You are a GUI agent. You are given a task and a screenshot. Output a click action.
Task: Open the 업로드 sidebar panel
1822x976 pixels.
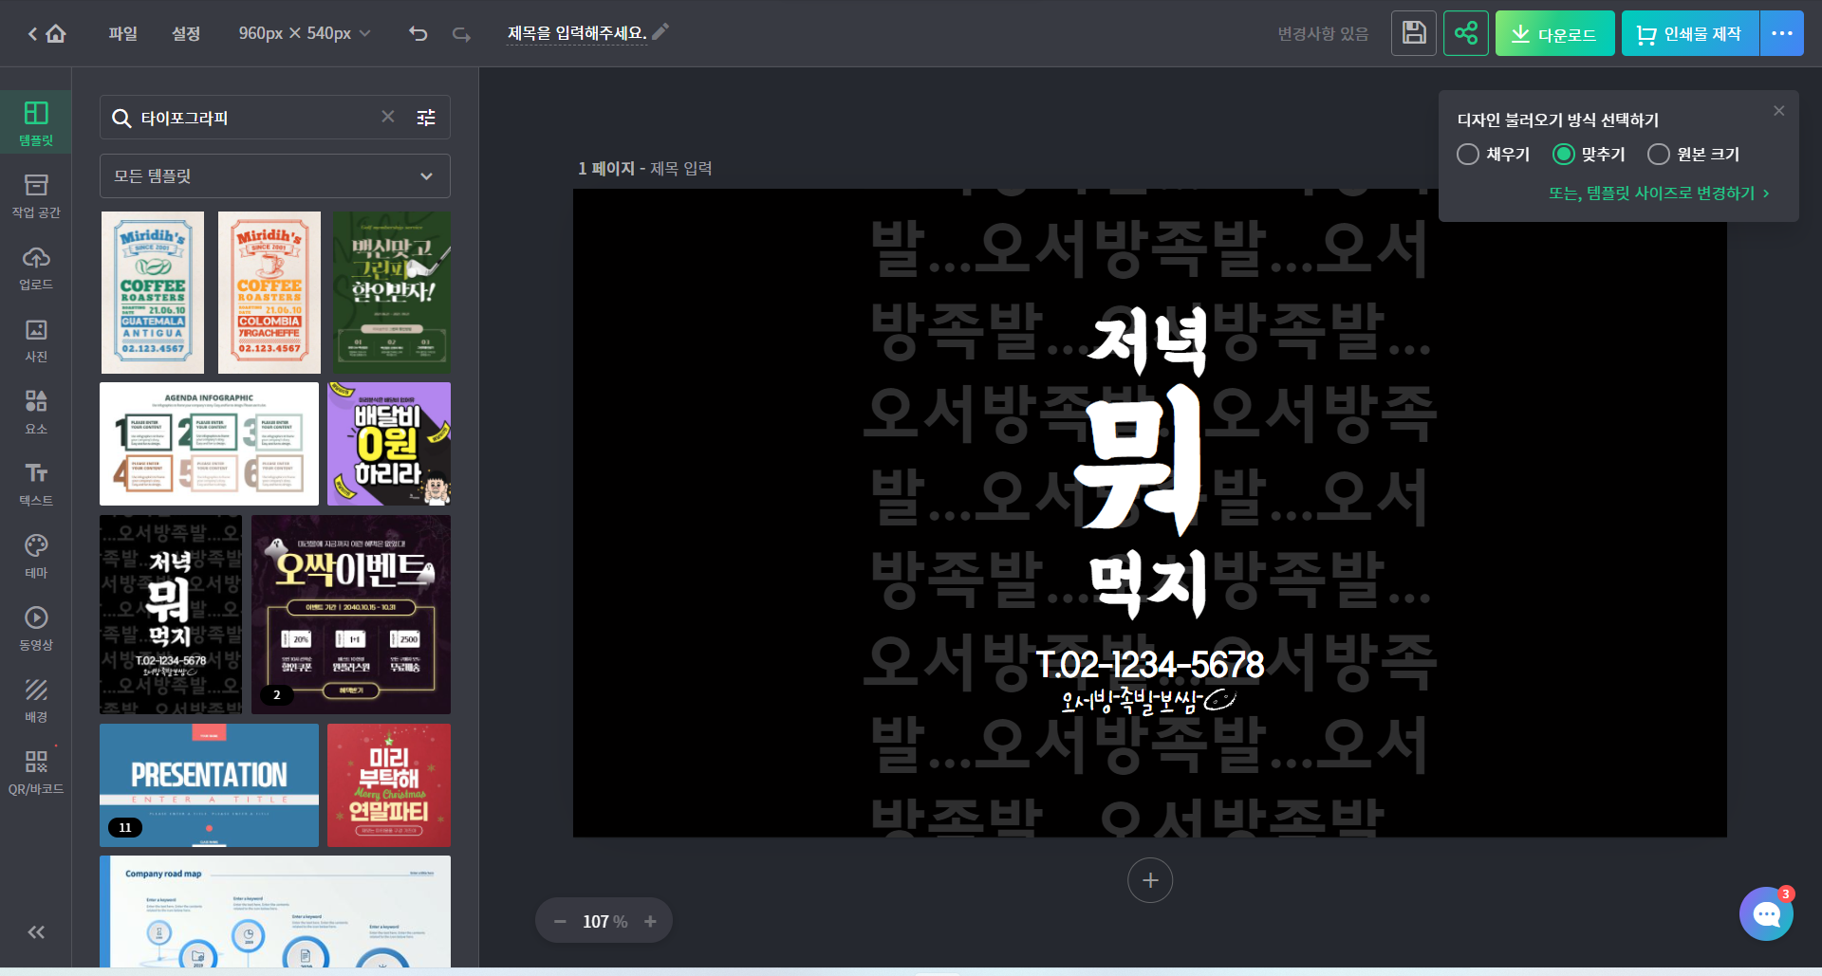[36, 267]
